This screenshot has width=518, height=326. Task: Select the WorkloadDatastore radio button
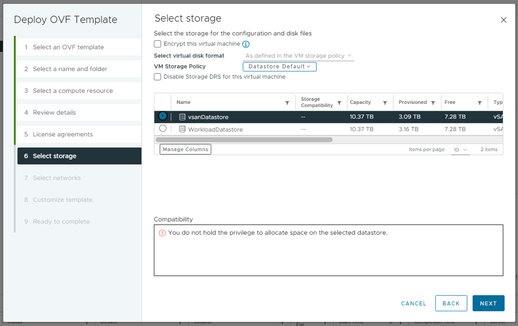tap(163, 129)
